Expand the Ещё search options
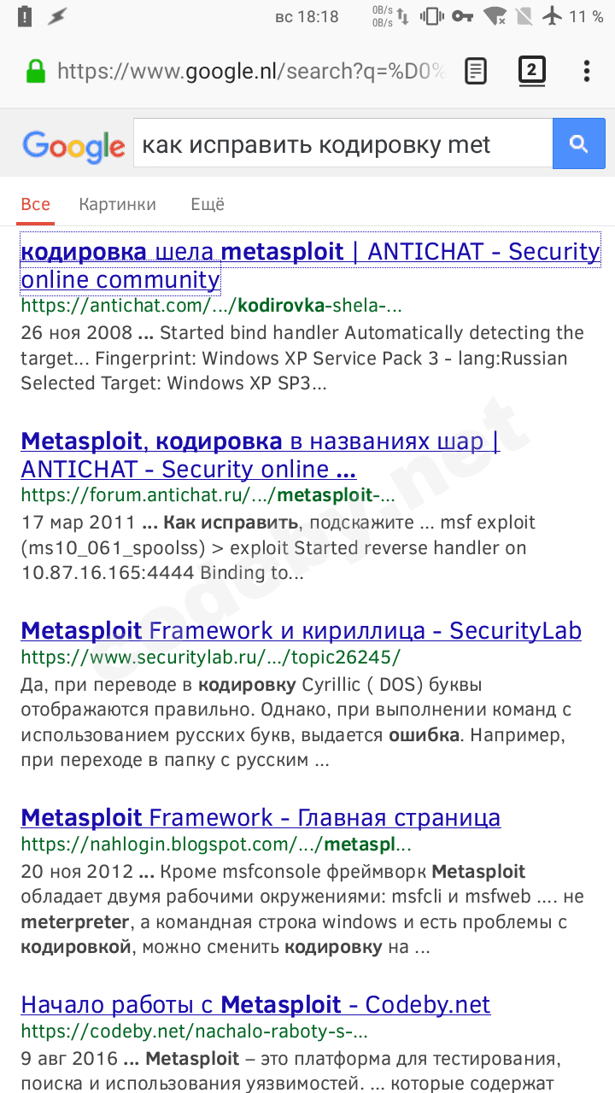The height and width of the screenshot is (1093, 615). point(208,204)
